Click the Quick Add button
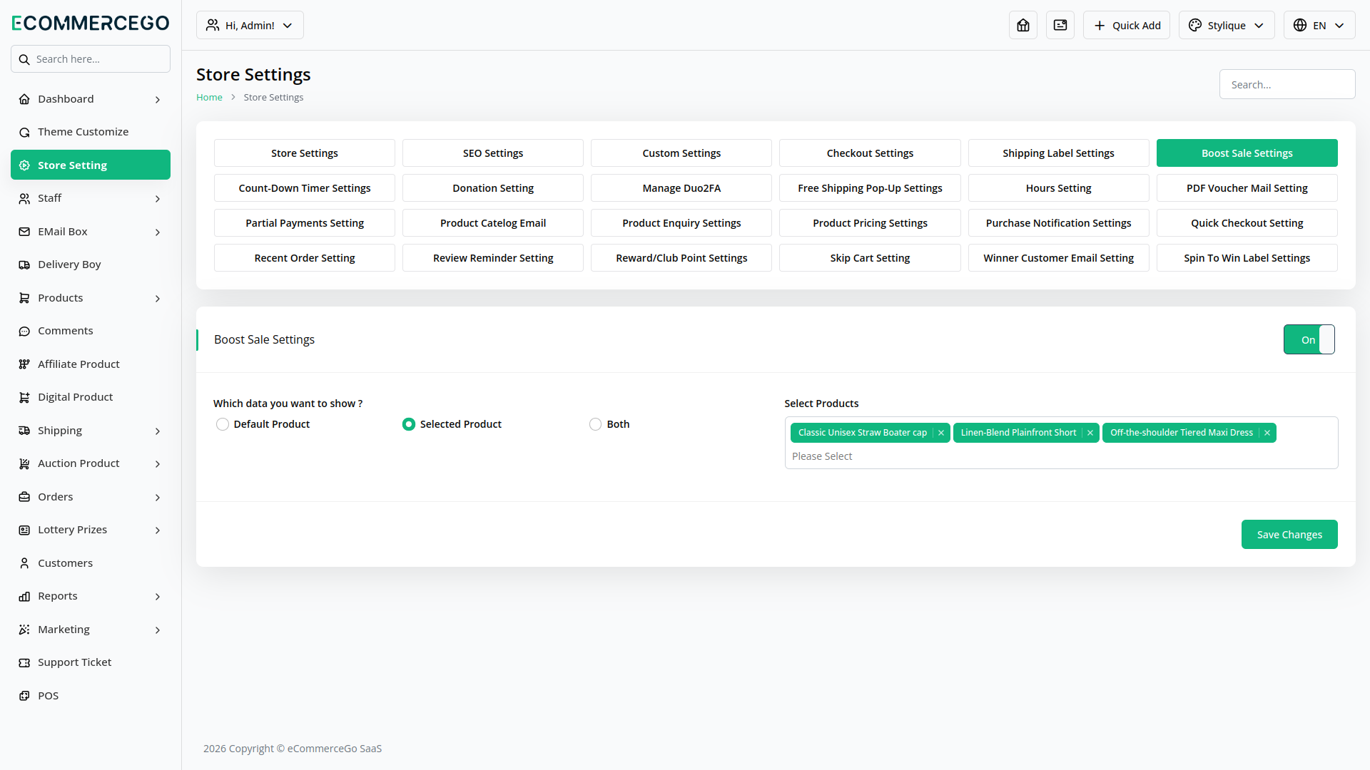 tap(1127, 25)
